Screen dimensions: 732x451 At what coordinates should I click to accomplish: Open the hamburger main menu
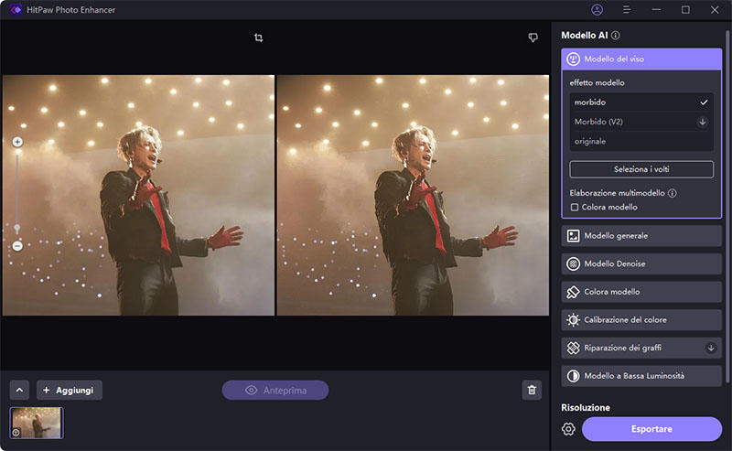pyautogui.click(x=627, y=10)
